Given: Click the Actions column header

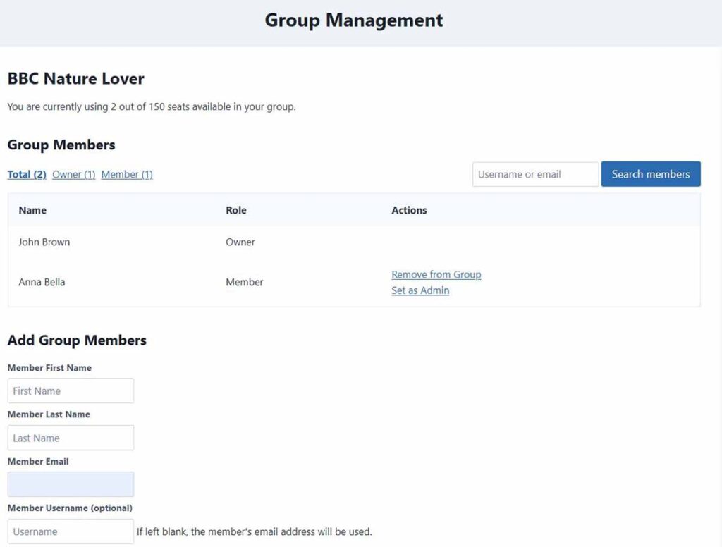Looking at the screenshot, I should tap(409, 210).
